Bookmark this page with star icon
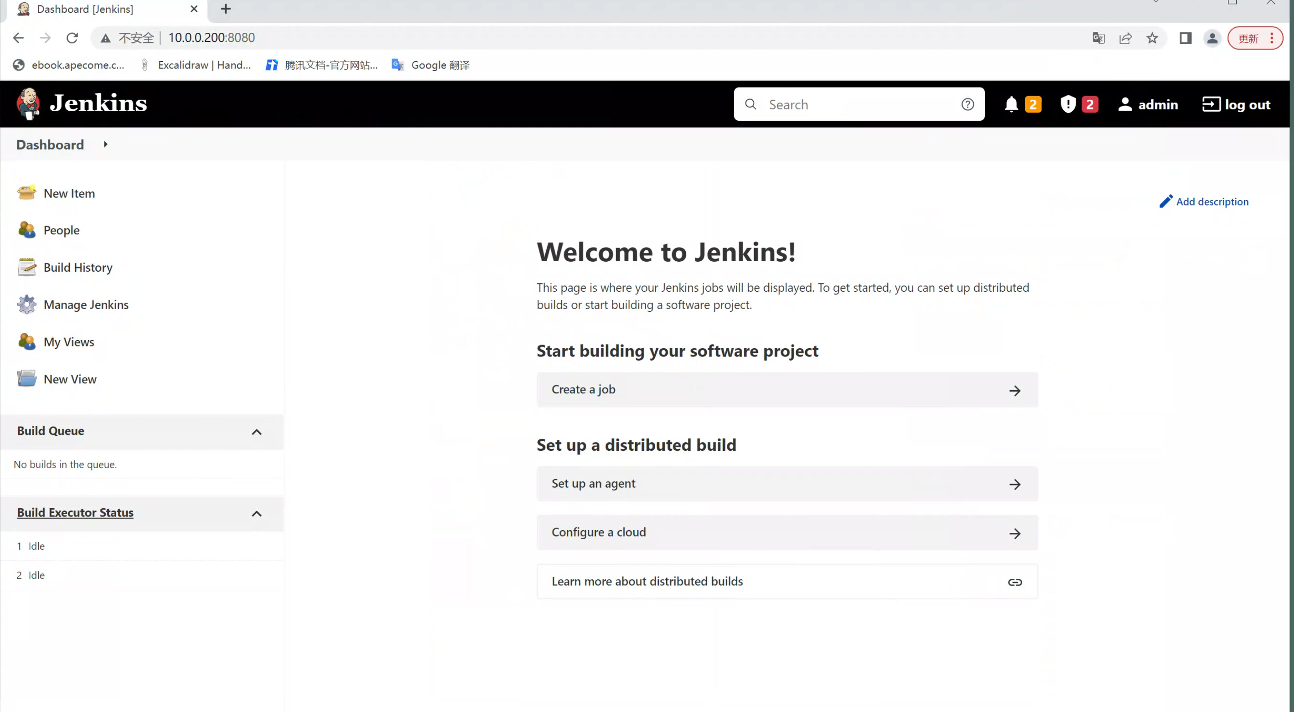 point(1152,38)
